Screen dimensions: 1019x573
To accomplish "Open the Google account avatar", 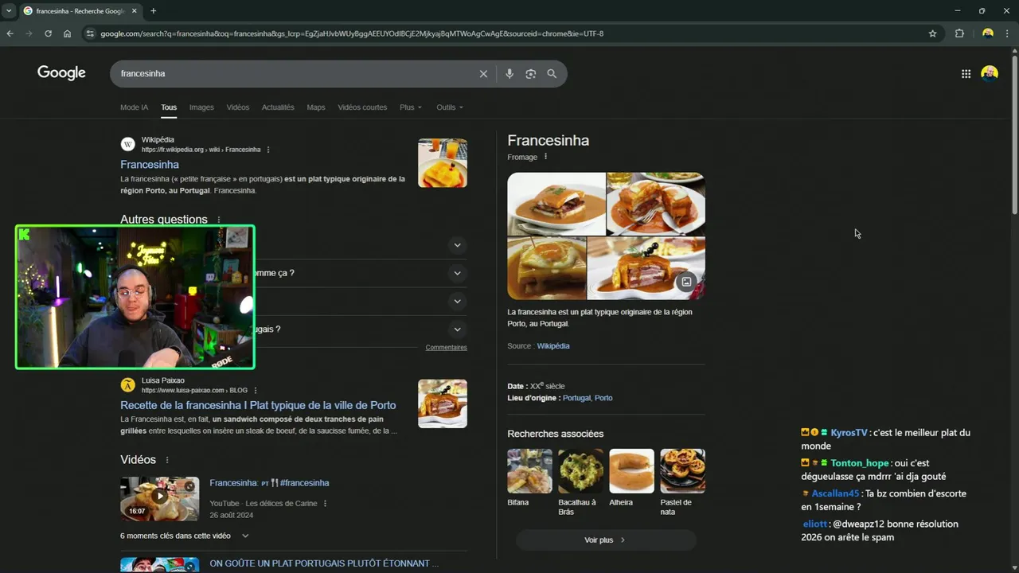I will [990, 73].
